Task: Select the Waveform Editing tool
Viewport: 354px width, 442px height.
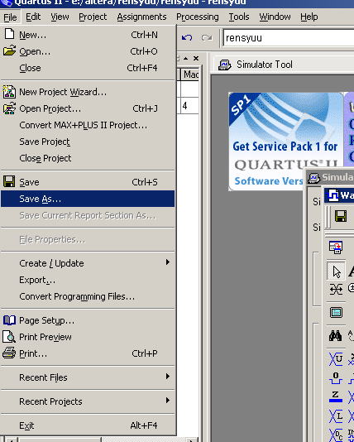Action: pos(337,289)
